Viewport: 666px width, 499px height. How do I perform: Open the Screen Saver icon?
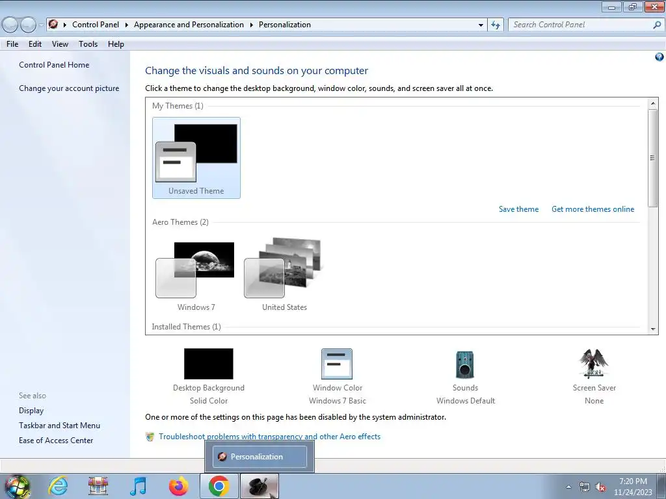click(594, 364)
